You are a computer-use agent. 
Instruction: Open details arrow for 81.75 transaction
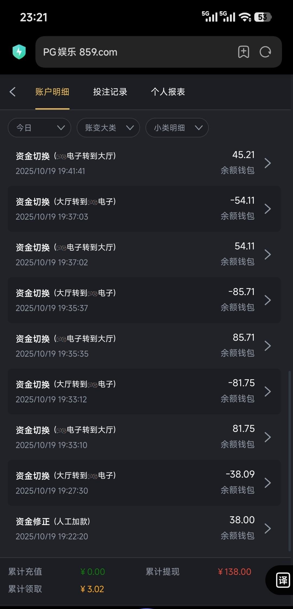click(x=267, y=437)
